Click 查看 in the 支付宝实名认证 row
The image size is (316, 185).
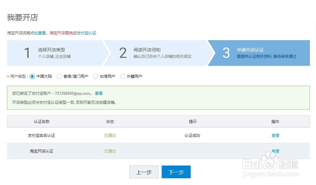pos(275,136)
